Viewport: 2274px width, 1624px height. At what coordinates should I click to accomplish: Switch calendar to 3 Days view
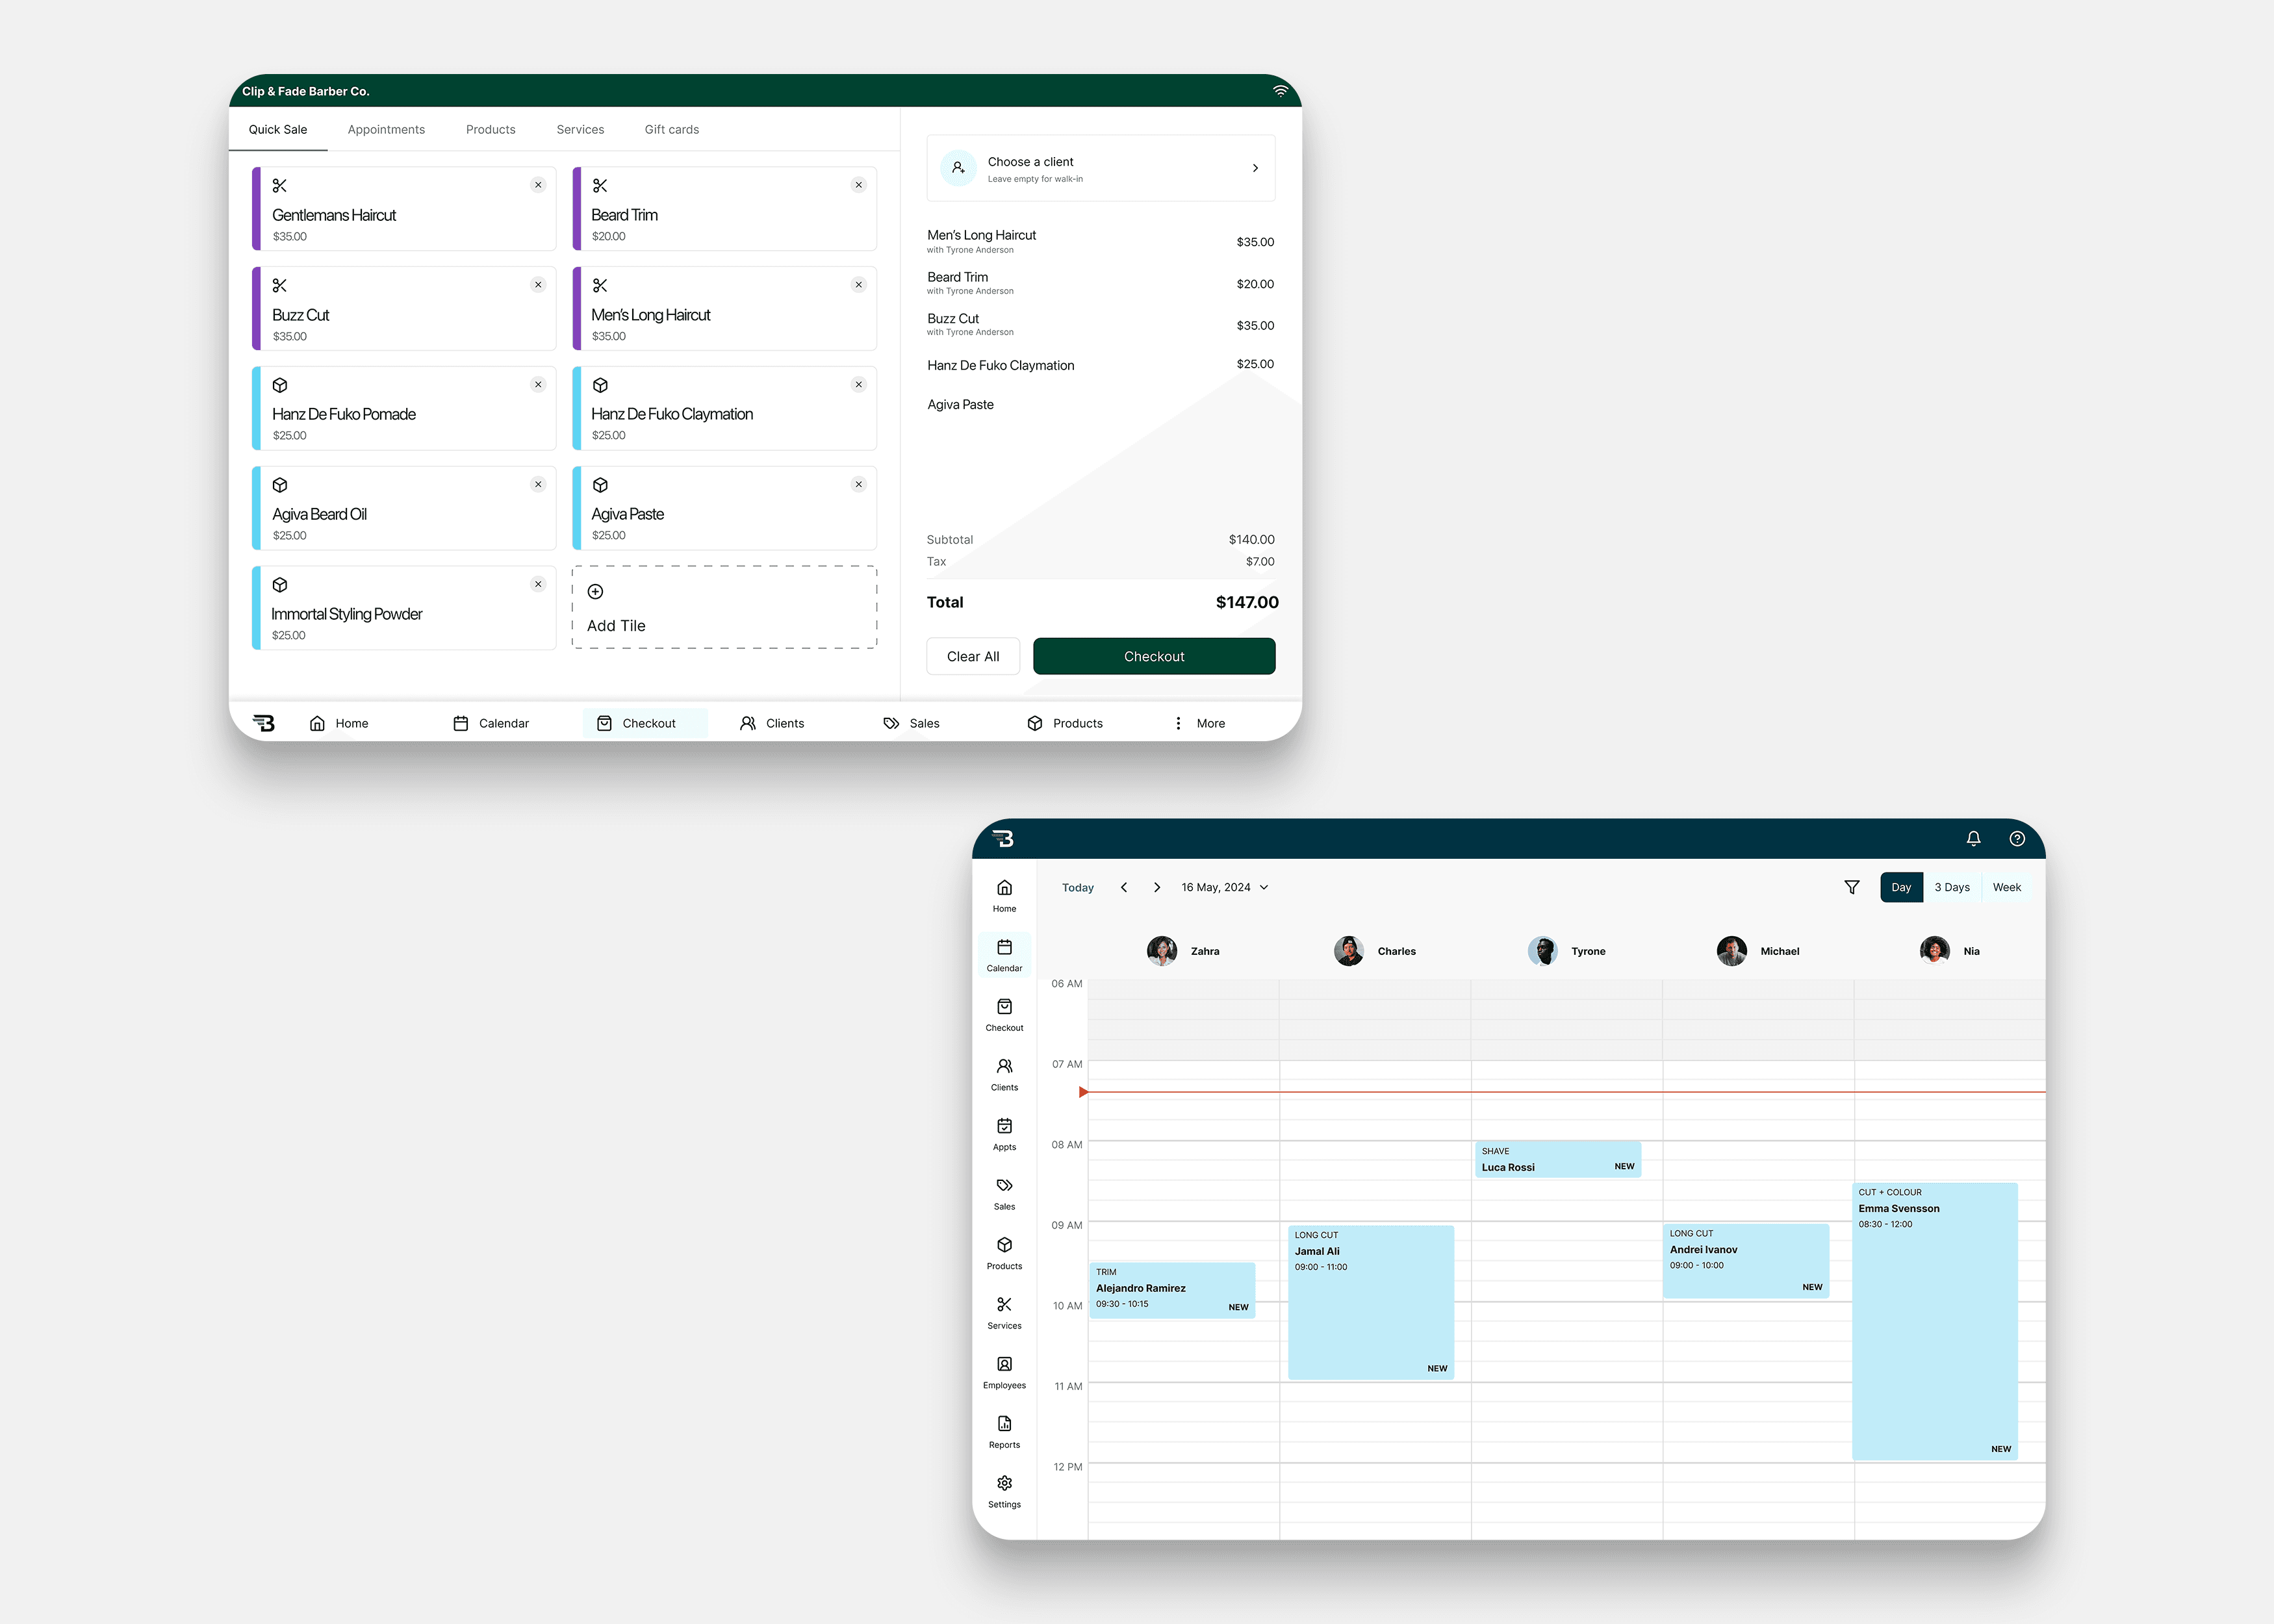tap(1951, 887)
